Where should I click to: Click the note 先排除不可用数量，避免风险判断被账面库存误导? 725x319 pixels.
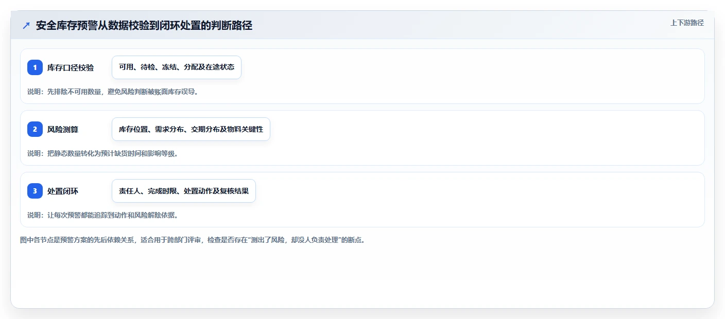coord(113,92)
